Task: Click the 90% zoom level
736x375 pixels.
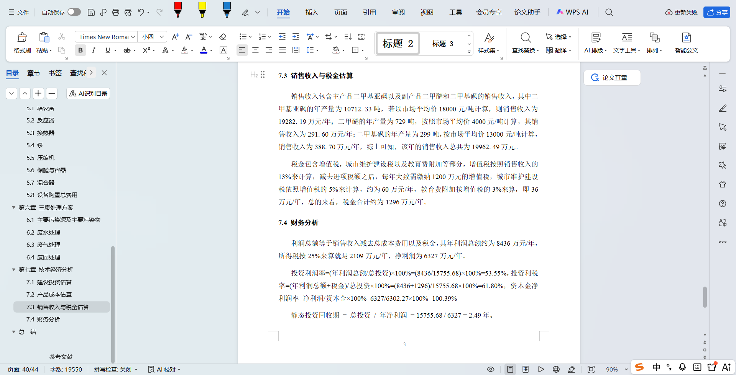Action: point(612,369)
